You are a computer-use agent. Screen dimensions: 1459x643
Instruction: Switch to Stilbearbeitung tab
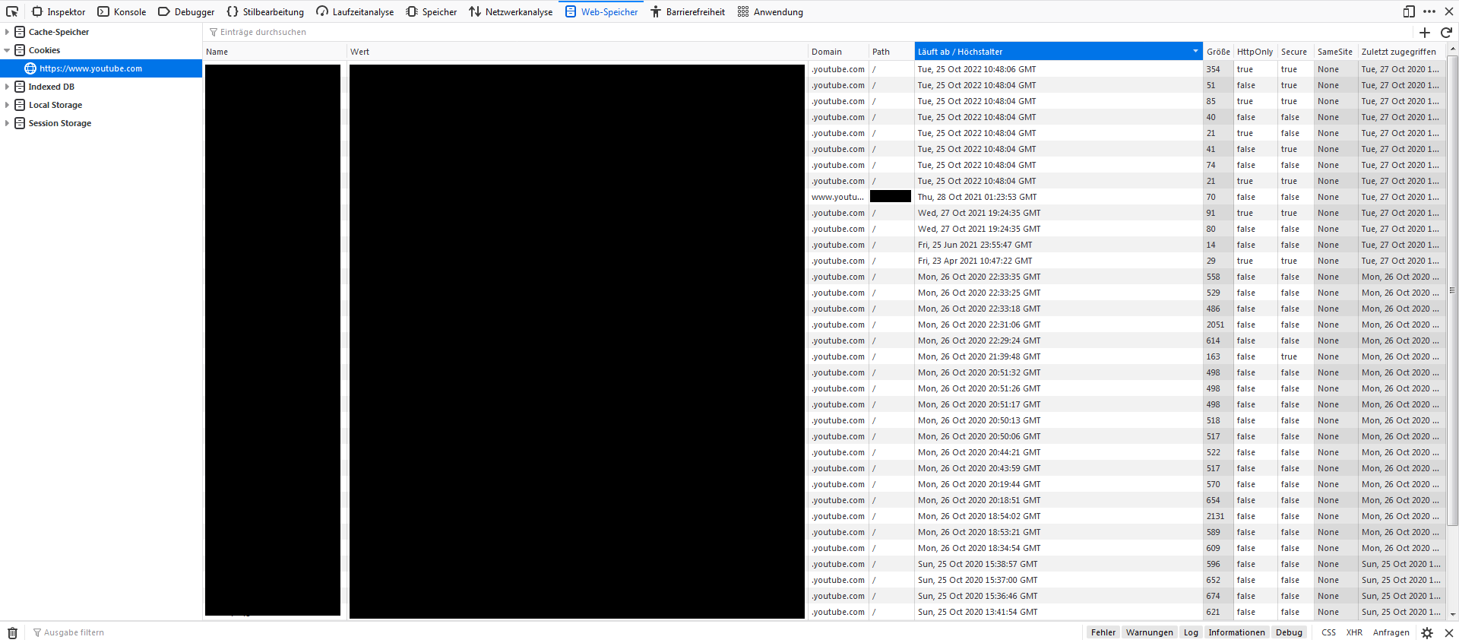(x=265, y=11)
